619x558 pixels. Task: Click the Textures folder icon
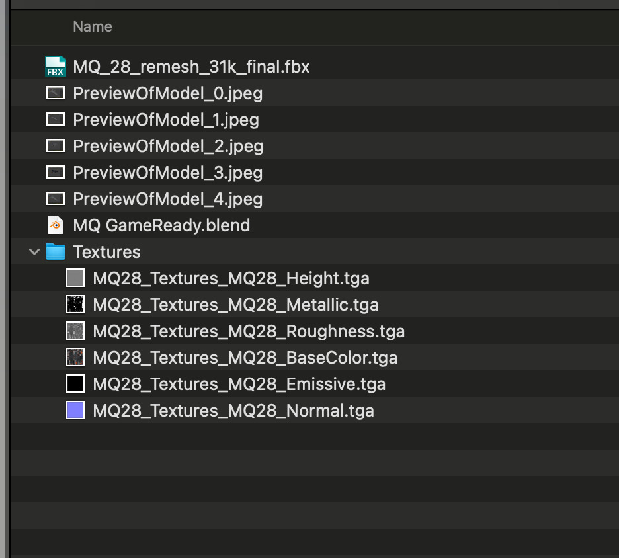click(x=56, y=252)
